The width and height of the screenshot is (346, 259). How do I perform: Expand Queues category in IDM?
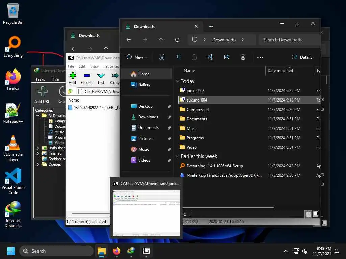coord(38,164)
